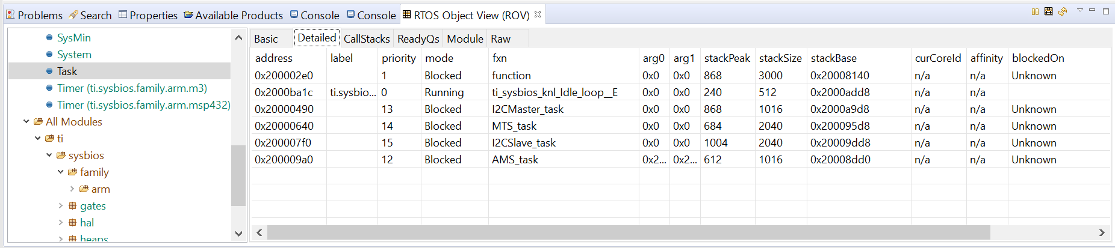Screen dimensions: 1115x248
Task: Open the view menu triangle
Action: coord(1079,10)
